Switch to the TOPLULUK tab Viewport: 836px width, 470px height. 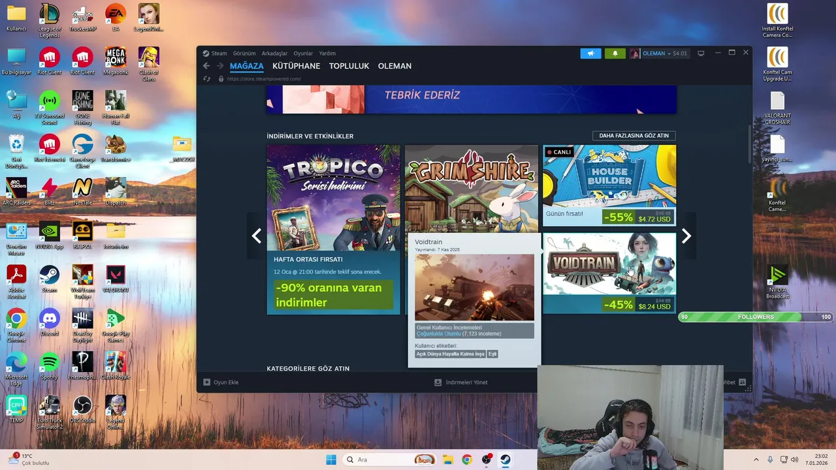[349, 66]
